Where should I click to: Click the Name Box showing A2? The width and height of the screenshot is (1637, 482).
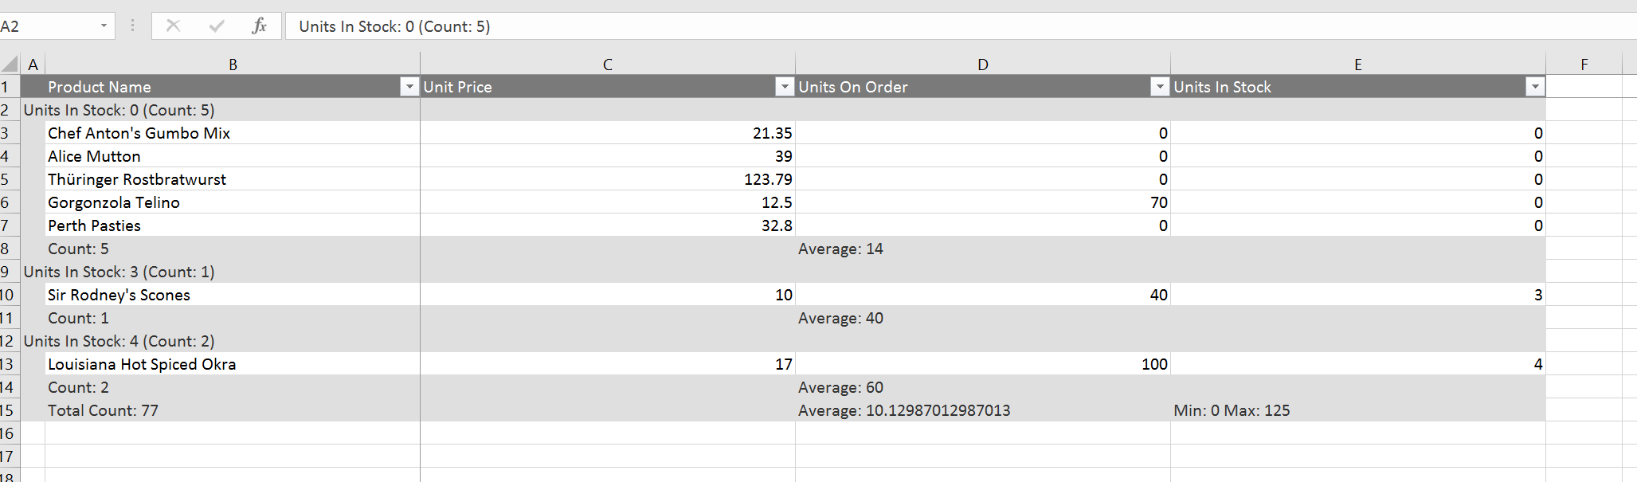tap(48, 26)
